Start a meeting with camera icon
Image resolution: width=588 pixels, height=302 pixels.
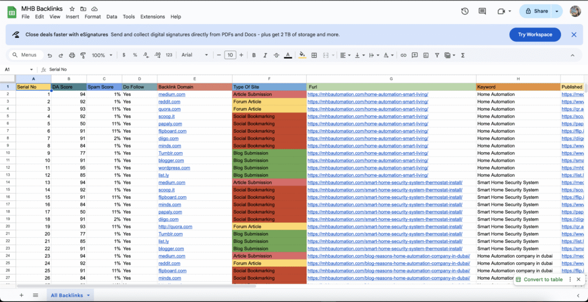[502, 11]
